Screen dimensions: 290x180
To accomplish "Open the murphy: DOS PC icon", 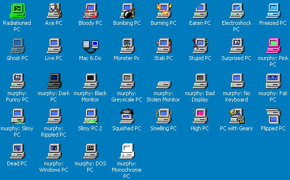I will click(x=91, y=152).
